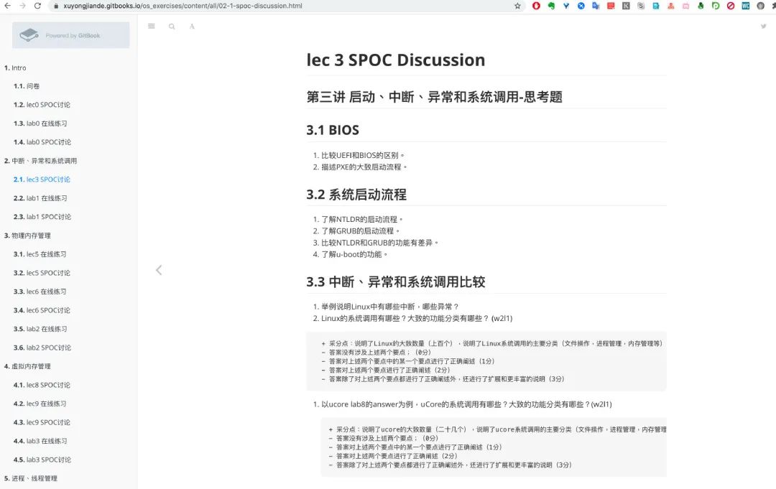Click the gray S extension icon
776x489 pixels.
click(641, 6)
